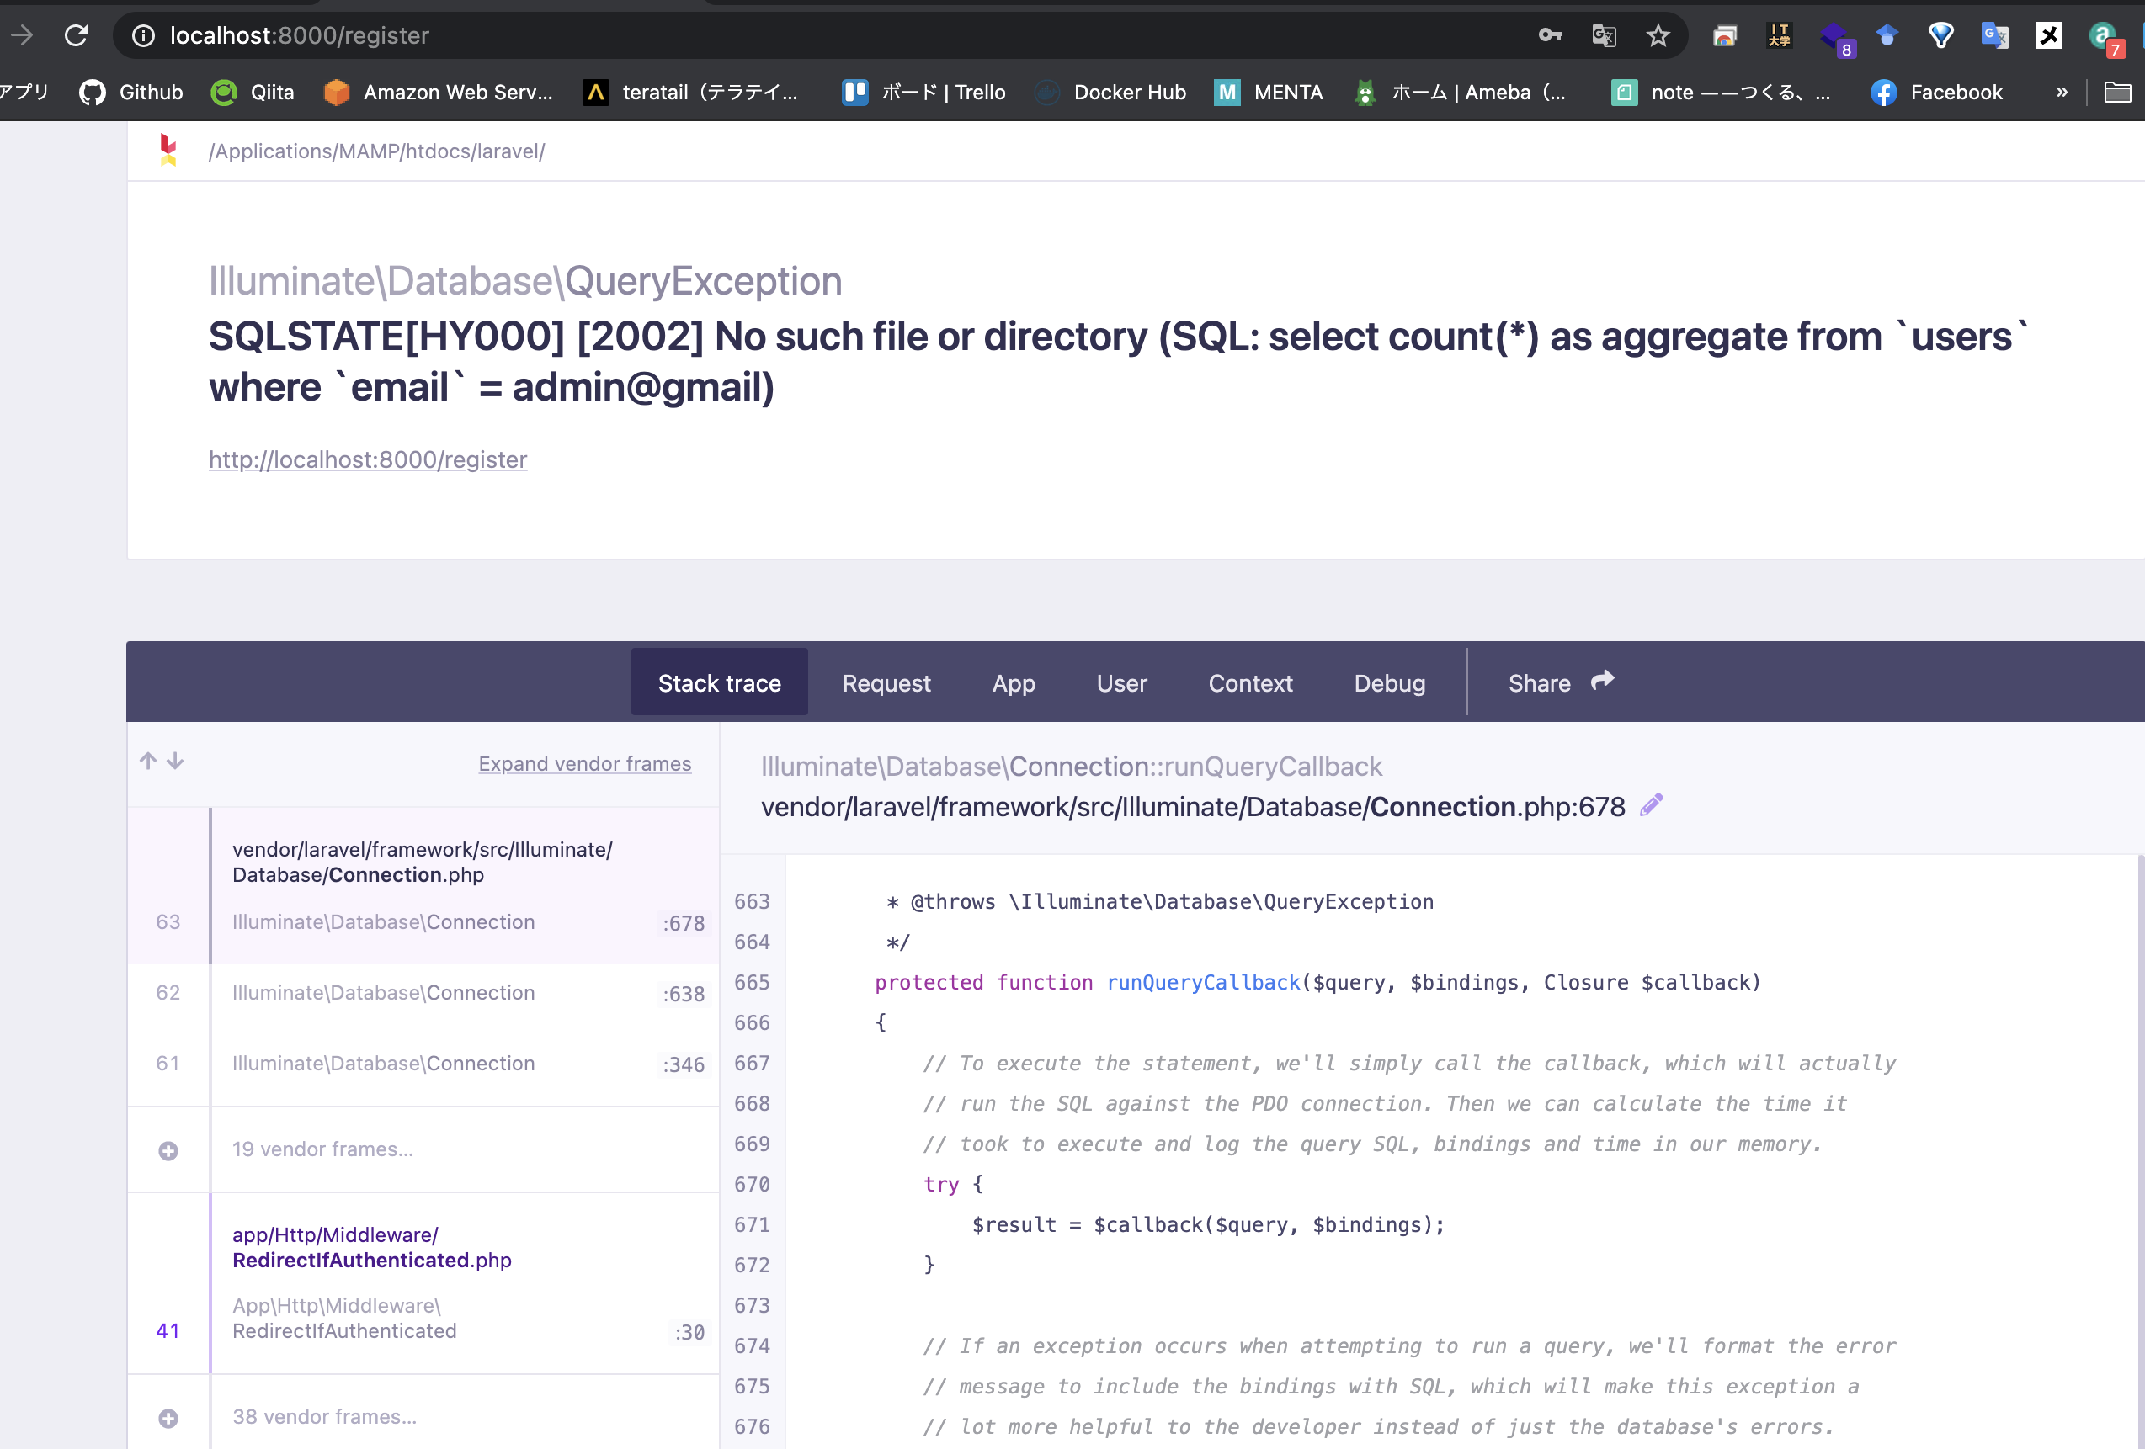The height and width of the screenshot is (1449, 2145).
Task: Click Expand vendor frames link
Action: (x=584, y=764)
